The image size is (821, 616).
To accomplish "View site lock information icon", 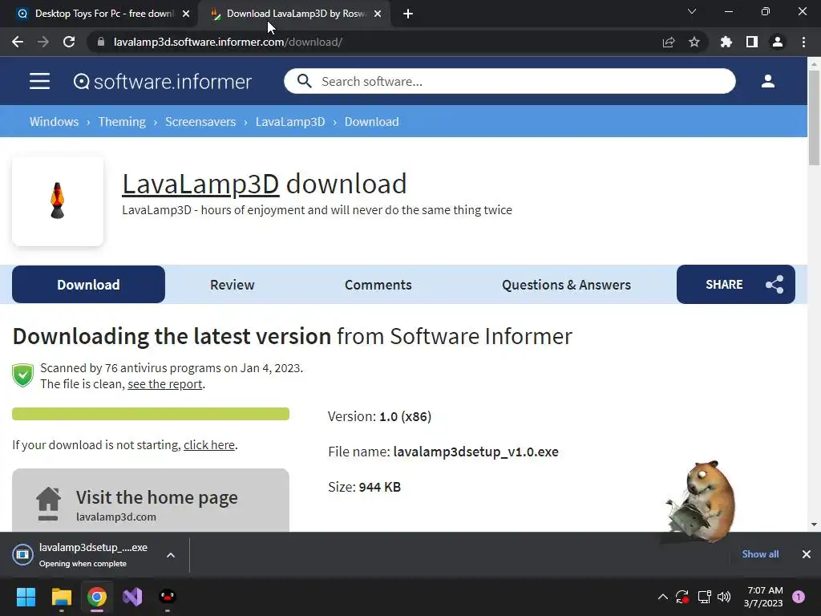I will pyautogui.click(x=101, y=42).
